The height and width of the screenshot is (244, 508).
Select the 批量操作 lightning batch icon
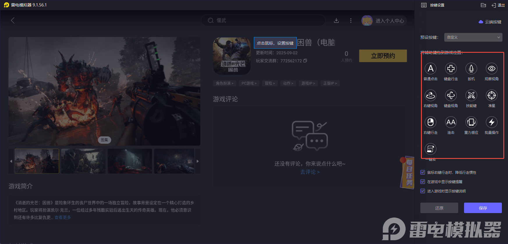[492, 122]
